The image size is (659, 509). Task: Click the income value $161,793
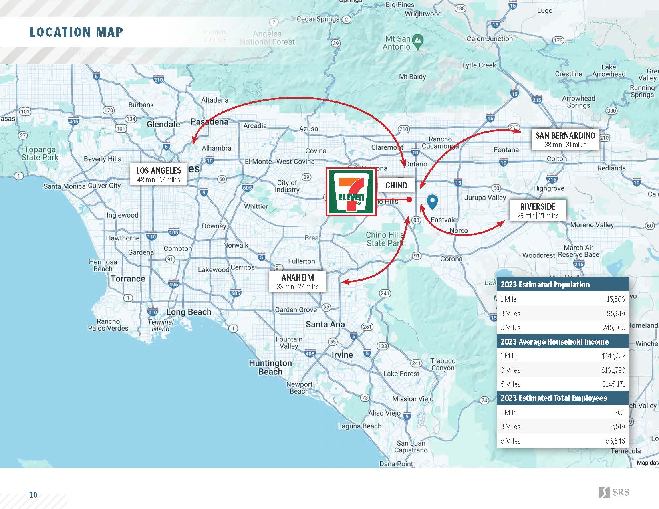click(x=613, y=370)
